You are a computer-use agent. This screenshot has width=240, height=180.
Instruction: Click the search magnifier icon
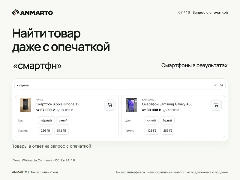tap(215, 85)
